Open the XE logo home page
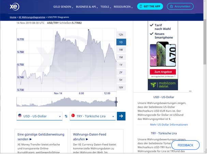Viewport: 207px width, 154px height. [x=14, y=6]
